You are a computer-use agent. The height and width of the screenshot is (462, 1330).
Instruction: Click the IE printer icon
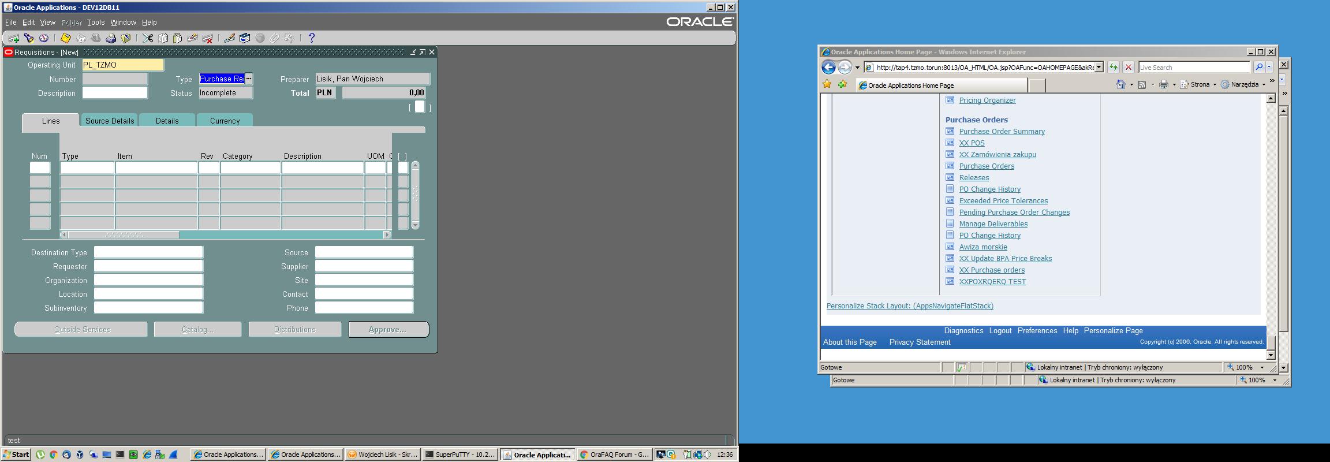point(1164,84)
